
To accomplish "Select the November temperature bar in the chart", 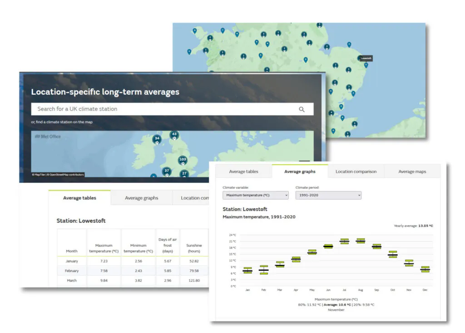I will pos(409,263).
